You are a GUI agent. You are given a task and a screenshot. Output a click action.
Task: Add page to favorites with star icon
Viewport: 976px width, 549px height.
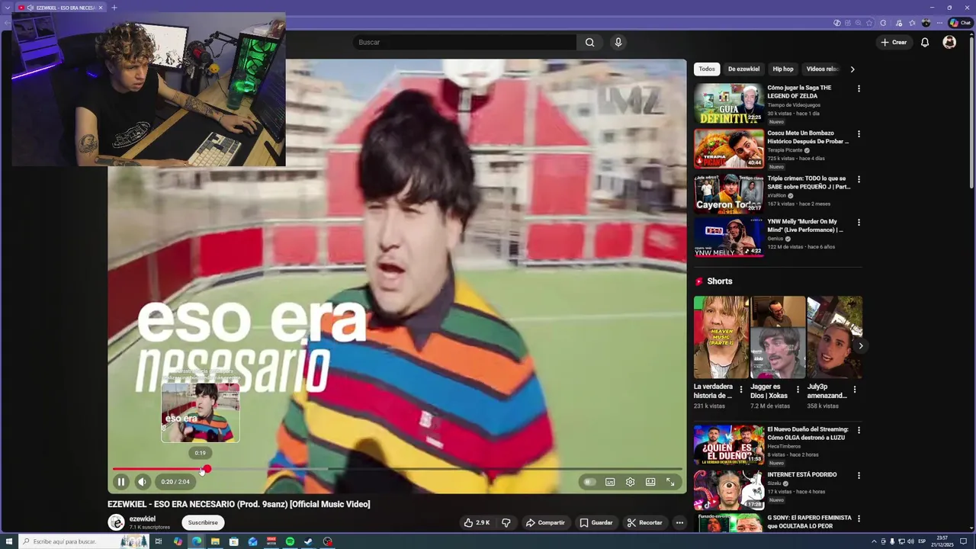pyautogui.click(x=869, y=23)
